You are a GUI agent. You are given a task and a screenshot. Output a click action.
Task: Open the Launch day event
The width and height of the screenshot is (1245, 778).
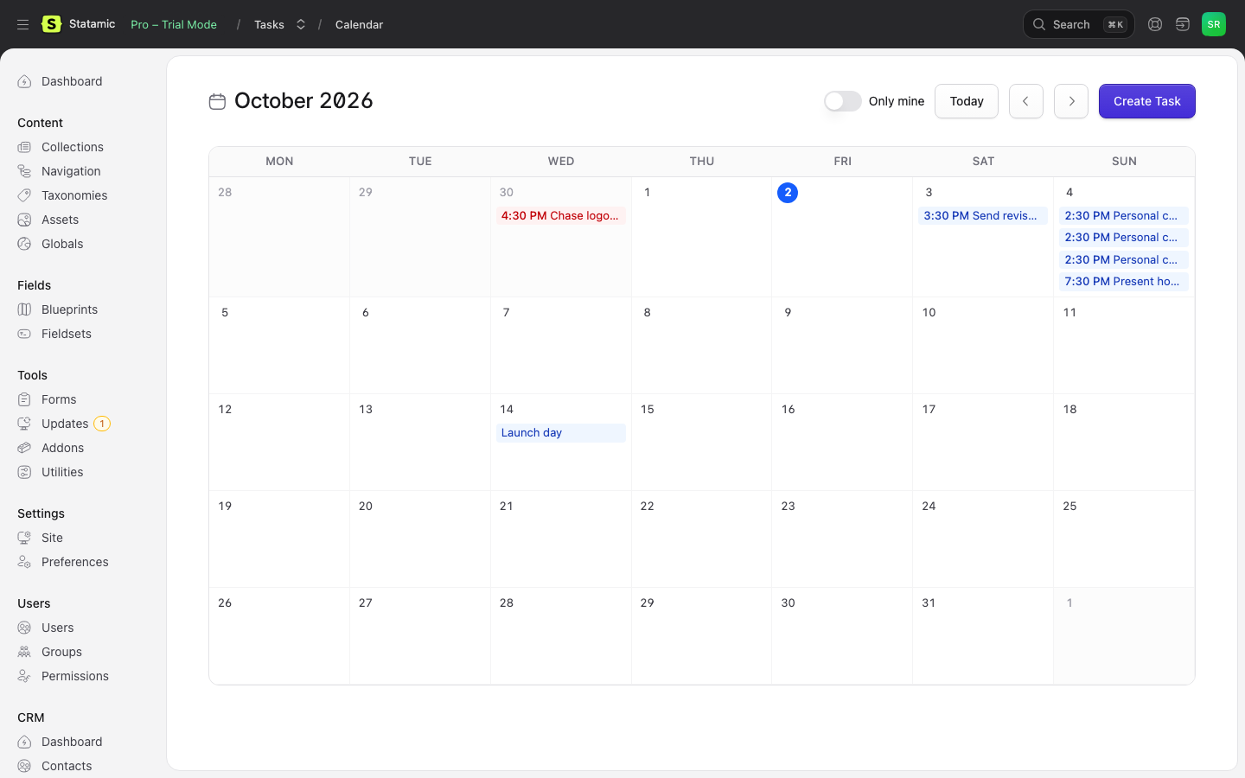pos(561,433)
